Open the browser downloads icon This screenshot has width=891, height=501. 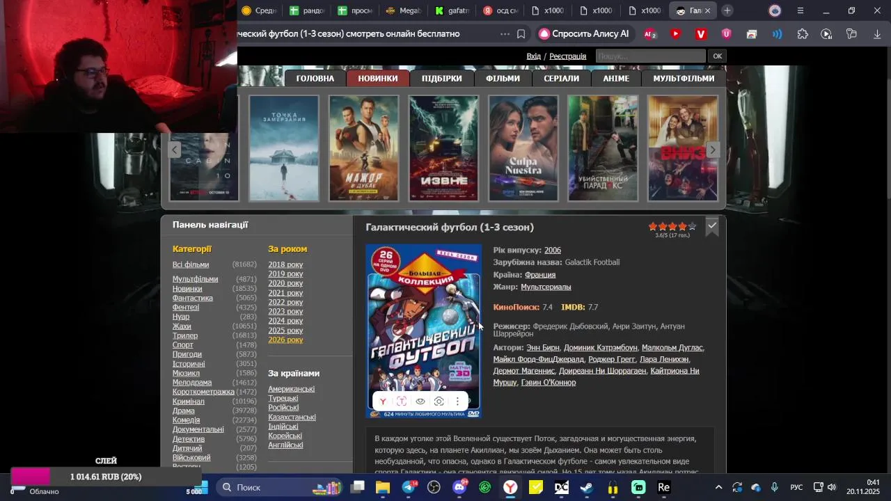877,33
